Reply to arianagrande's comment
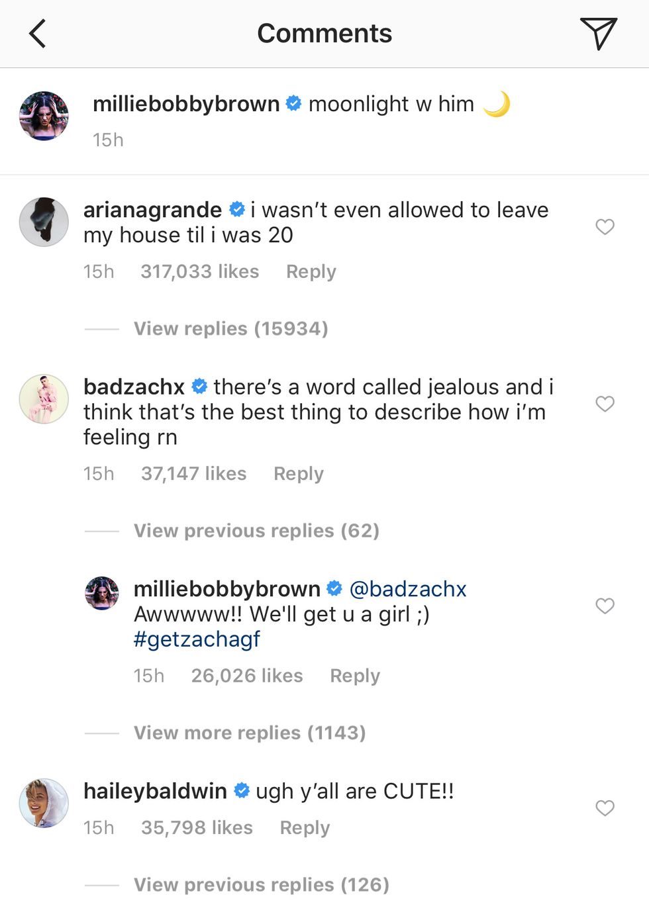 (311, 272)
